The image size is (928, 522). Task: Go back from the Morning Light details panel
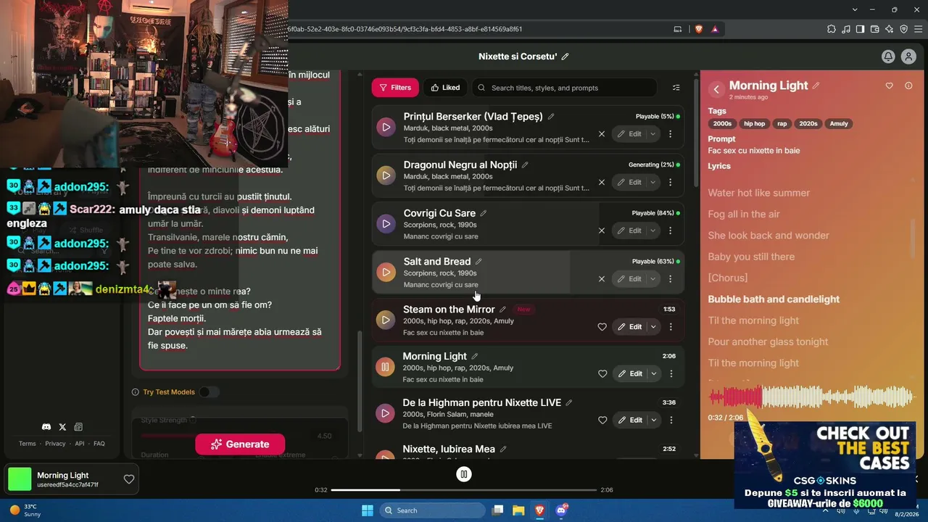pos(716,89)
